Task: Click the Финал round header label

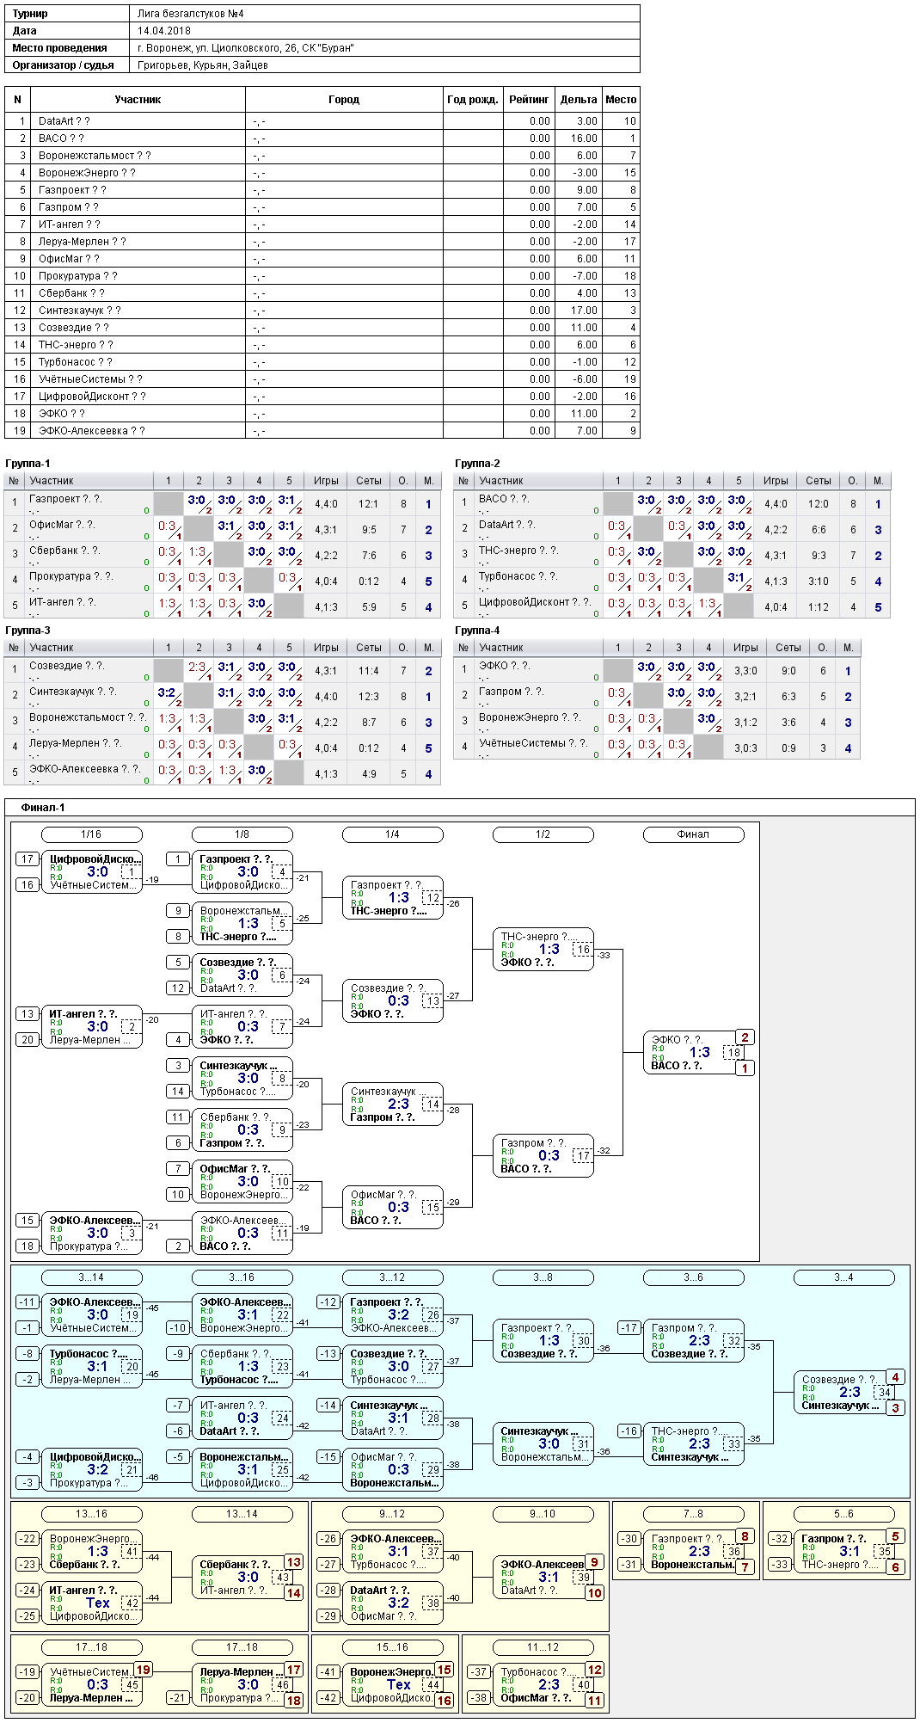Action: (693, 834)
